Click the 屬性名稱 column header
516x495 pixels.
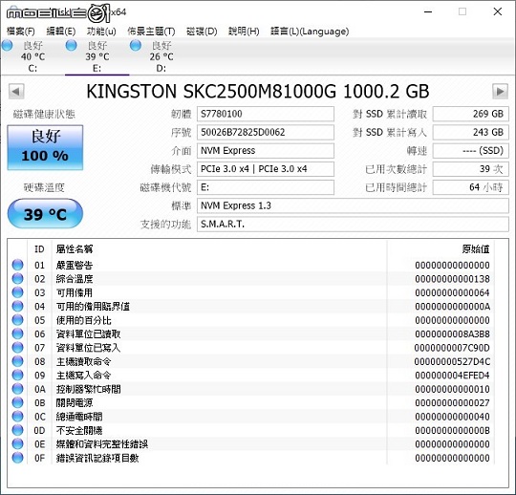(x=75, y=249)
